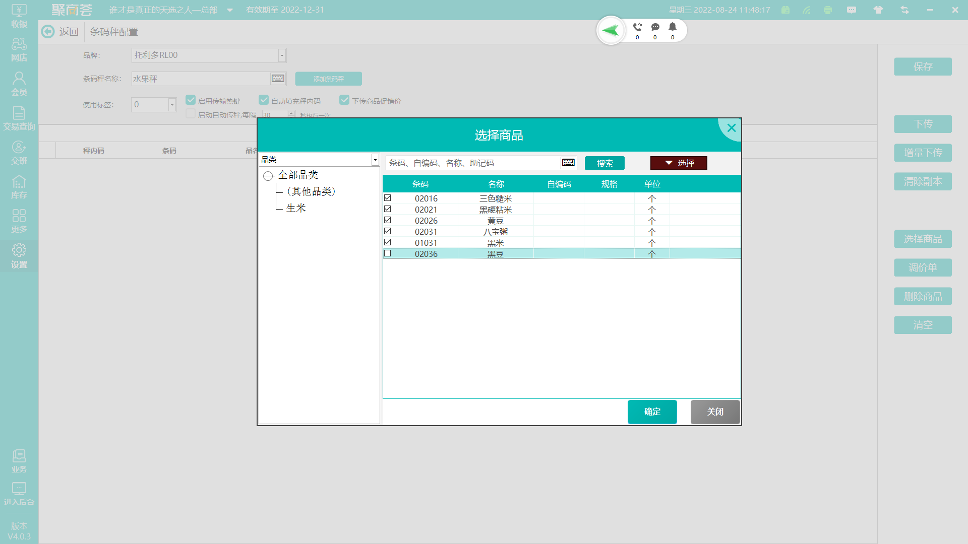Click the 自编码 column header

click(559, 184)
